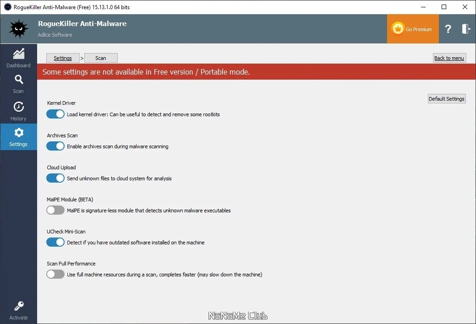Disable the archives scan switch

pos(55,146)
